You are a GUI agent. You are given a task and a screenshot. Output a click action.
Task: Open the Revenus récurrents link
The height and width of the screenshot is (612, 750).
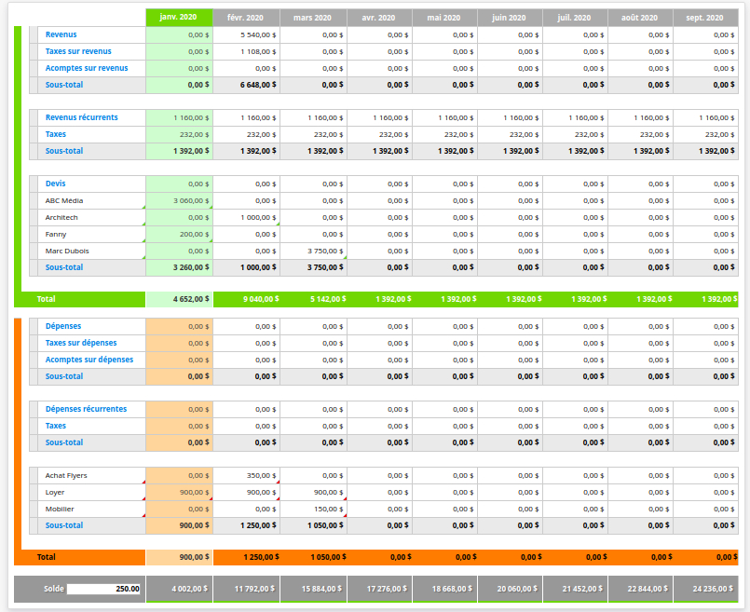82,117
